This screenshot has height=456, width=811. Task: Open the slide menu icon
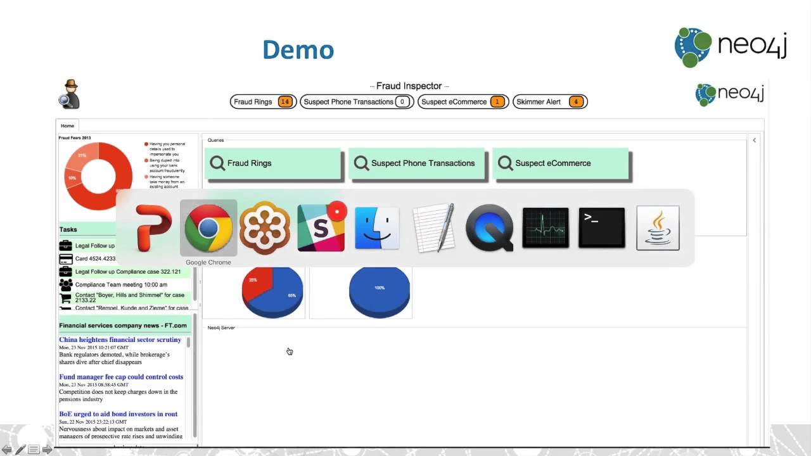[34, 450]
